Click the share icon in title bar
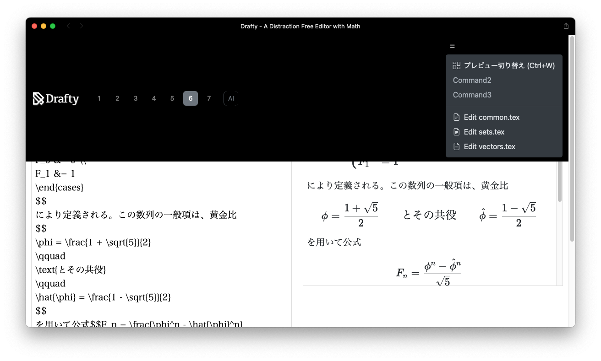 [x=566, y=26]
